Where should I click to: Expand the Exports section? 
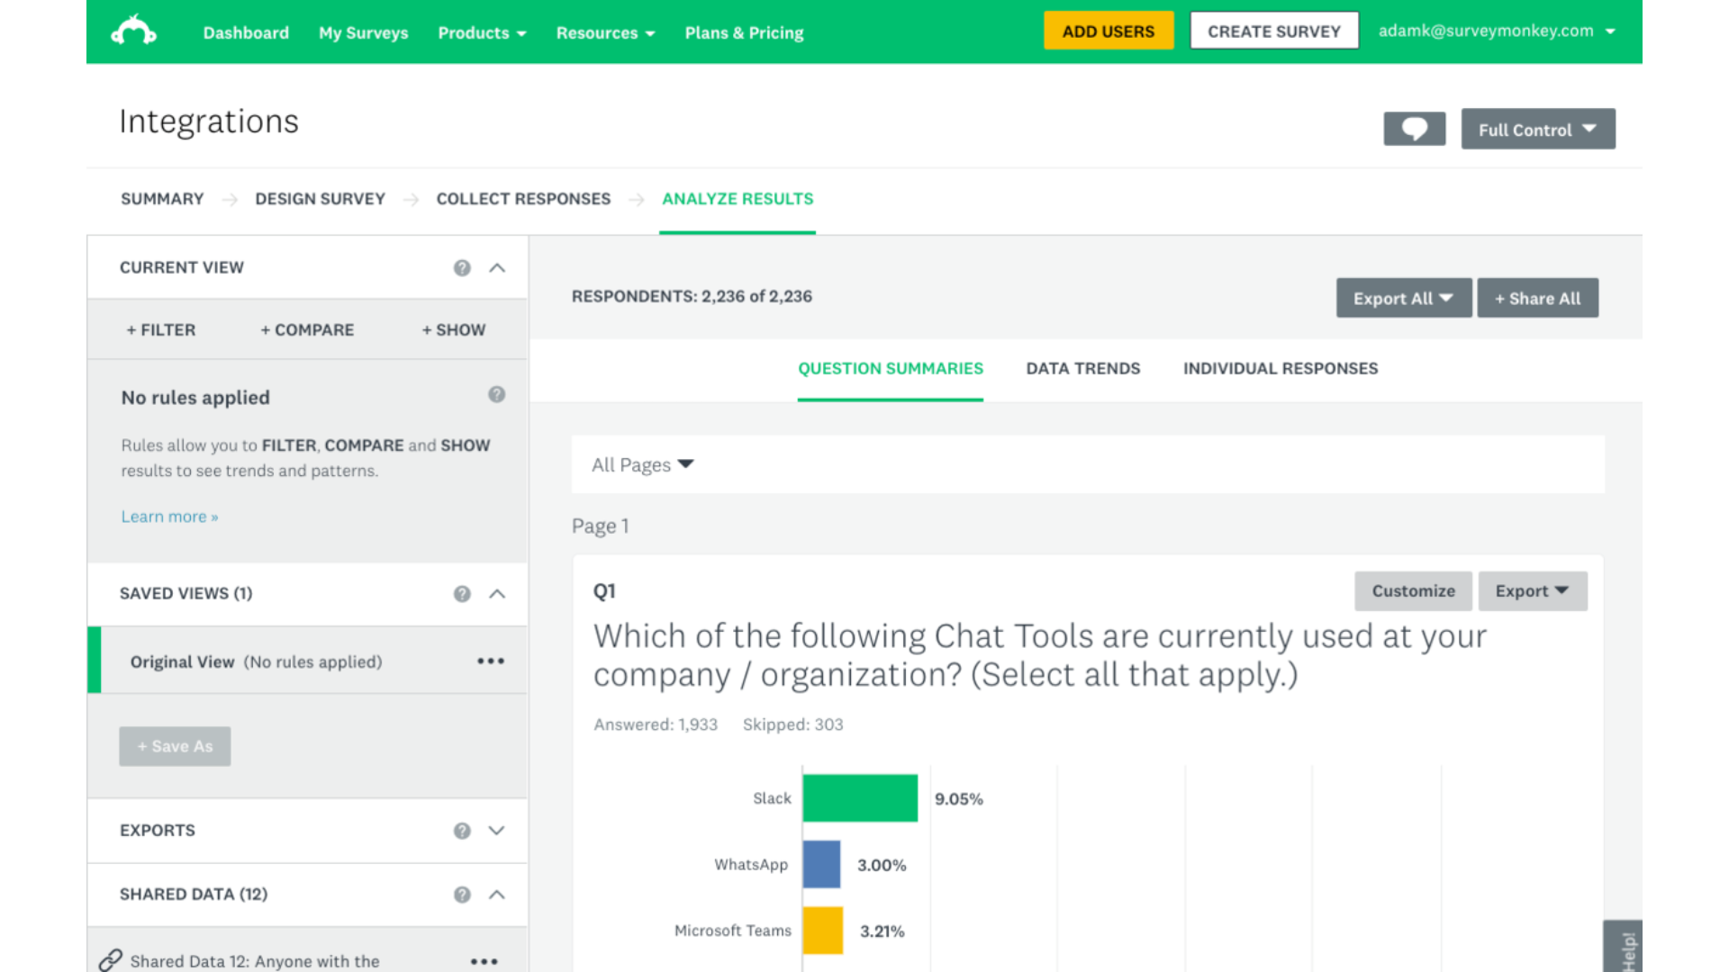(498, 830)
